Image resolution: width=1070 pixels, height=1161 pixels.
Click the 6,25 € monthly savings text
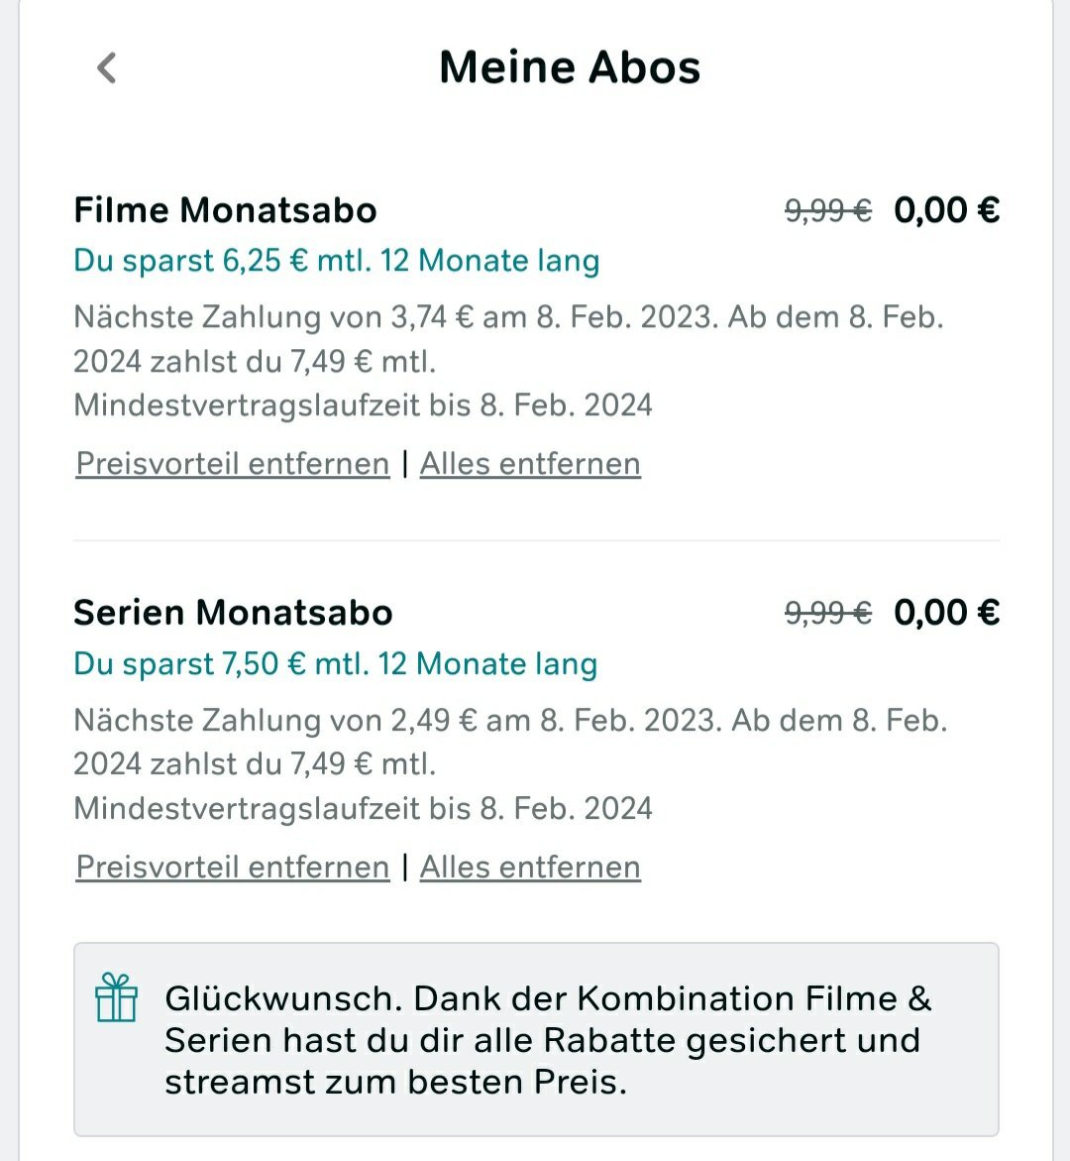coord(337,262)
